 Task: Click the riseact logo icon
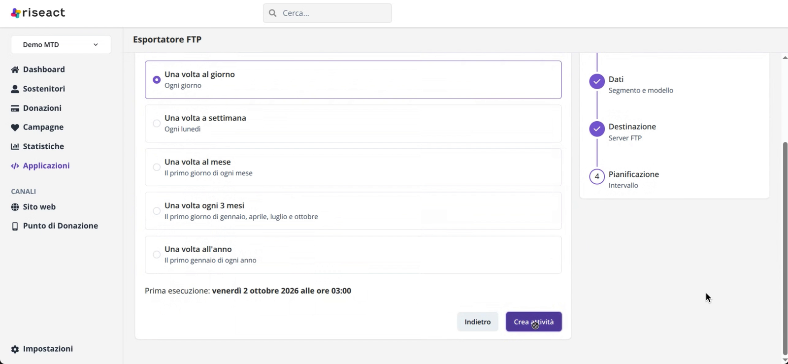pyautogui.click(x=16, y=13)
